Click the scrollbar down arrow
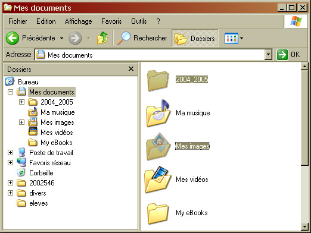The image size is (311, 233). 304,226
